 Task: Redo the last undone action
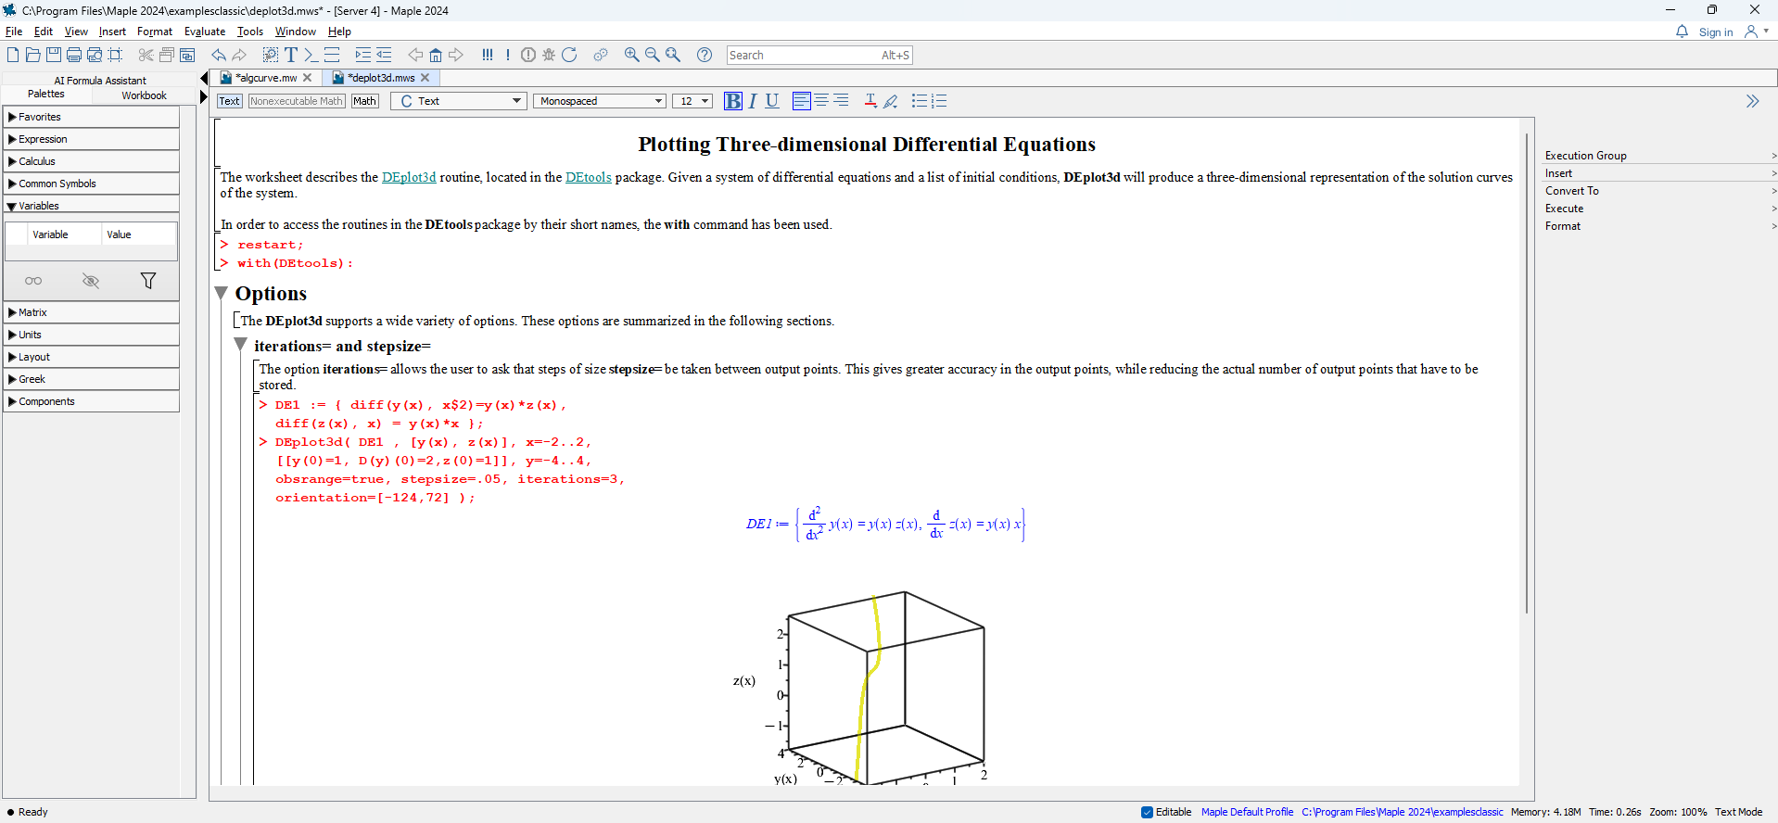(239, 55)
